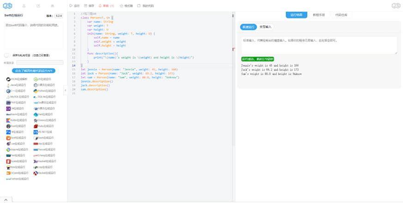Click code line "class Person<T, U> {"
Image resolution: width=403 pixels, height=203 pixels.
click(x=97, y=18)
